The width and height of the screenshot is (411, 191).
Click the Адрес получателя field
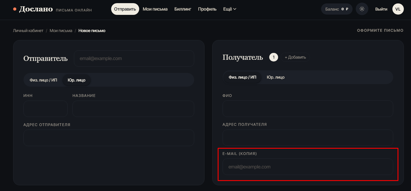(x=308, y=138)
